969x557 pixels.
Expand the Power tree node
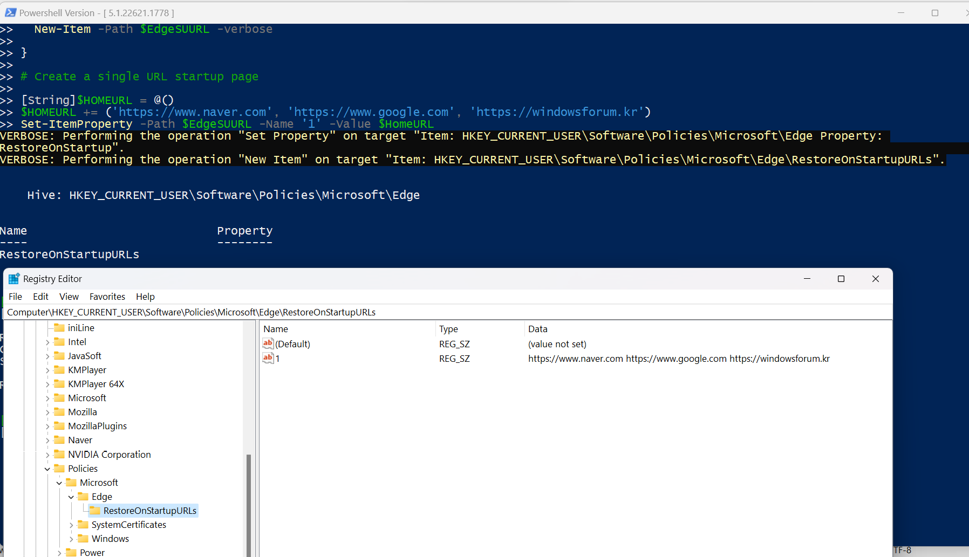pos(59,553)
